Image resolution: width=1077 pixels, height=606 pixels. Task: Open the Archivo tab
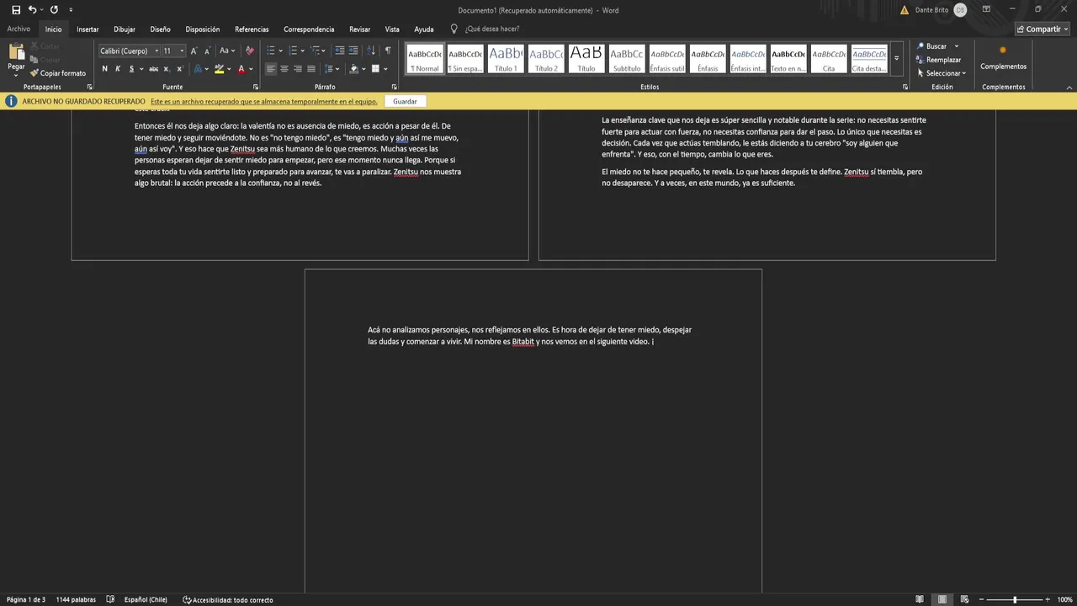[x=19, y=29]
